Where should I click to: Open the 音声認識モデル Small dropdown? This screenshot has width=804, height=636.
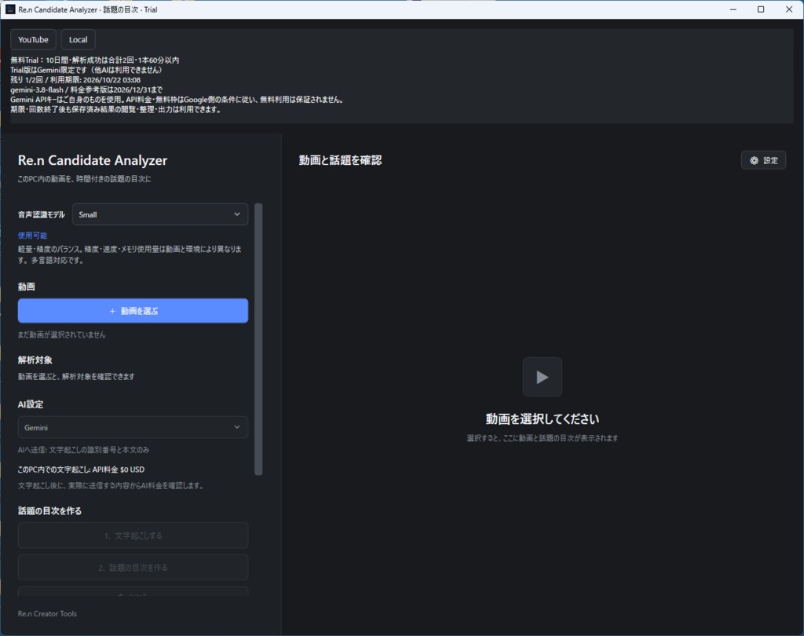[x=160, y=214]
